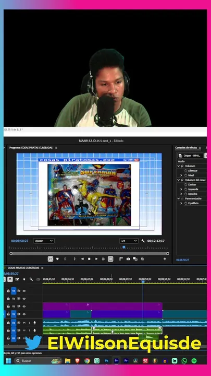The height and width of the screenshot is (376, 211).
Task: Open the Button Editor plus icon
Action: click(x=165, y=259)
